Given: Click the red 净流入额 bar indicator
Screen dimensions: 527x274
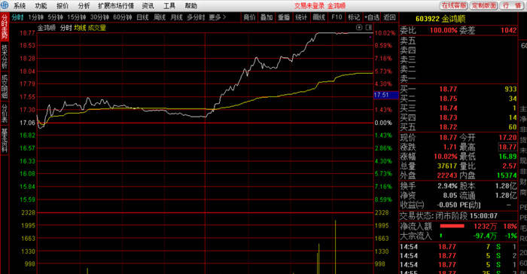Looking at the screenshot, I should [452, 226].
